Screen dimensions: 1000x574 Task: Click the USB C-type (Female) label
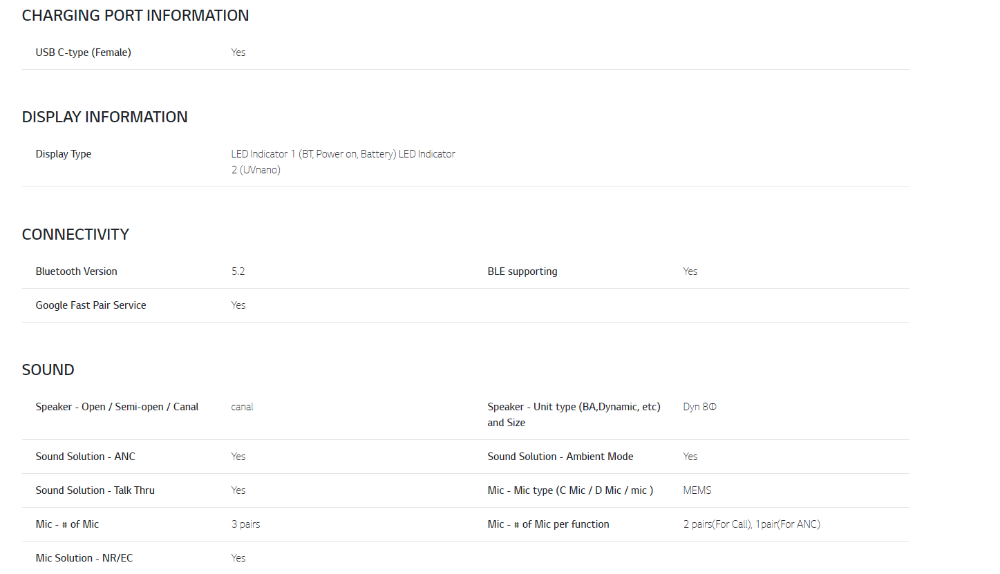(83, 52)
